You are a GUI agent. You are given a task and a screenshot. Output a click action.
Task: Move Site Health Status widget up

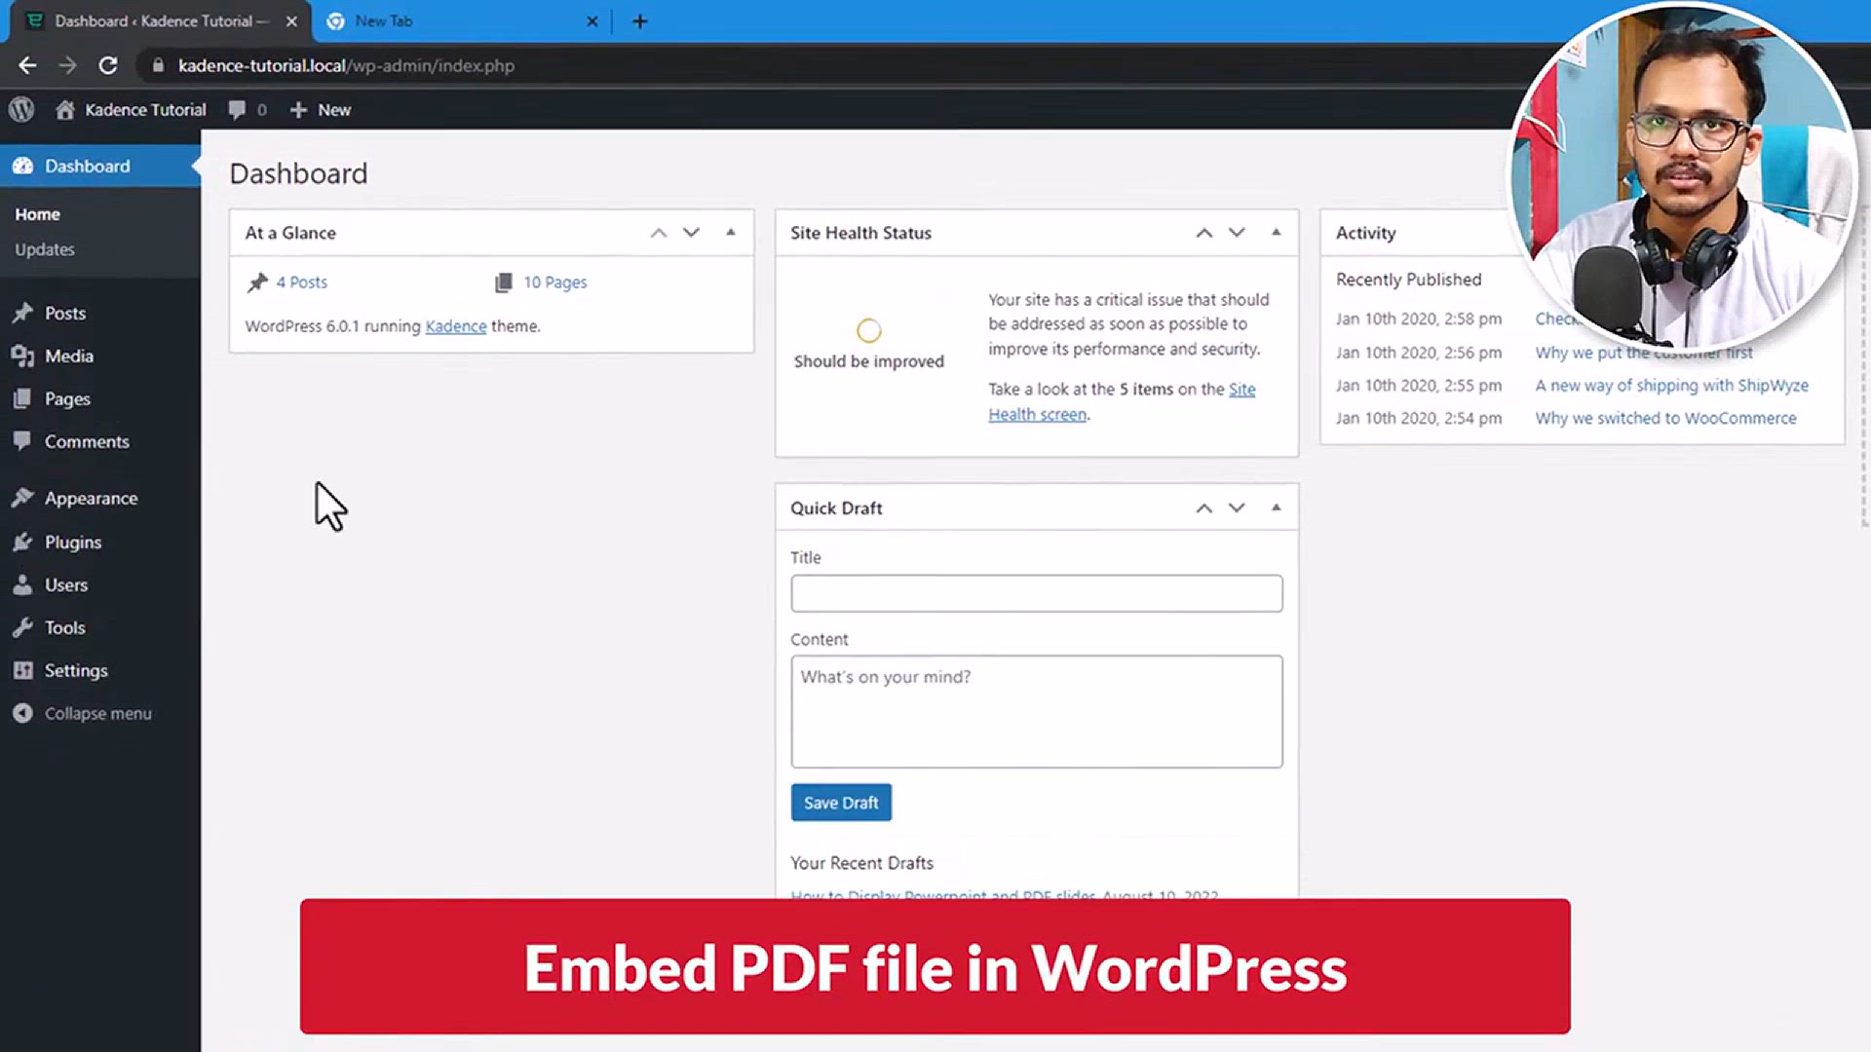tap(1204, 233)
